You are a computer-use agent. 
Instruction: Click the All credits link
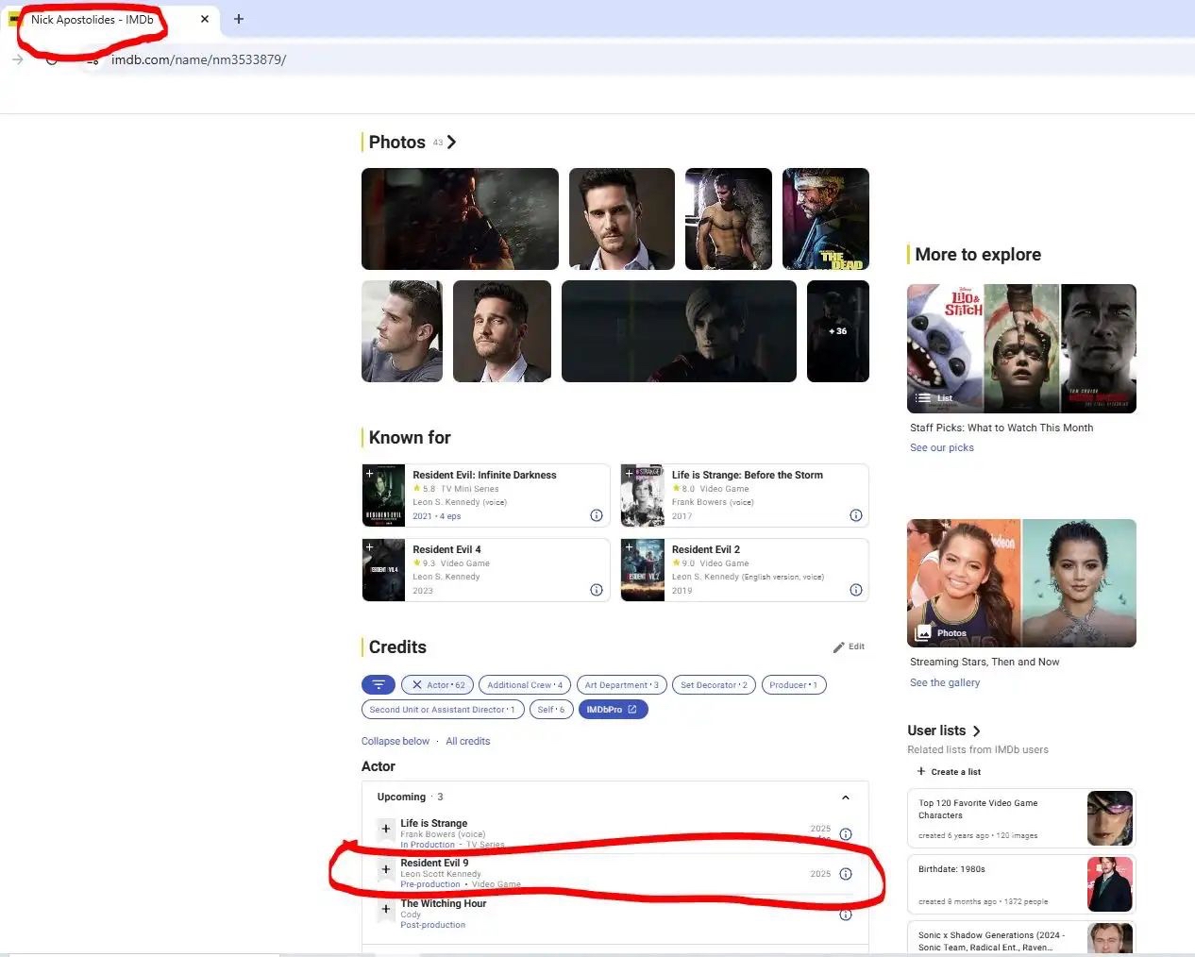[x=468, y=742]
